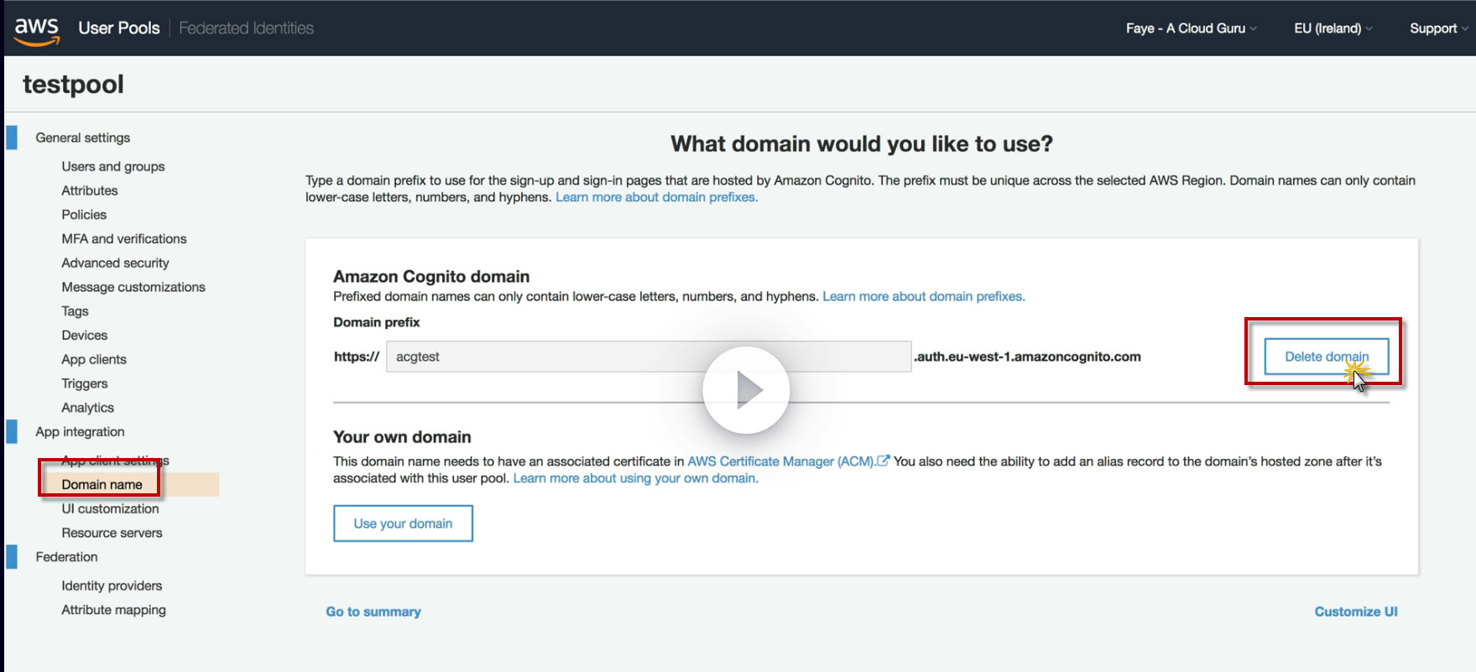Click the Delete domain button
Screen dimensions: 1476x672
(1327, 357)
